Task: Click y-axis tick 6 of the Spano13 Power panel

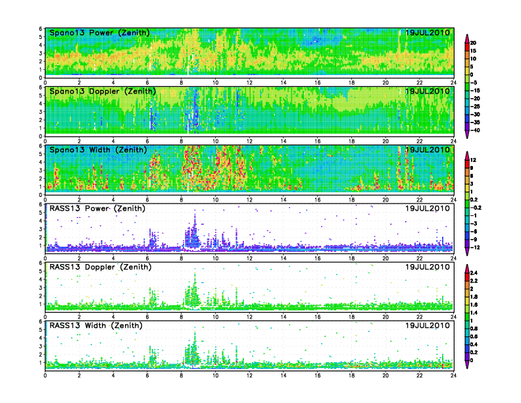Action: pos(41,29)
